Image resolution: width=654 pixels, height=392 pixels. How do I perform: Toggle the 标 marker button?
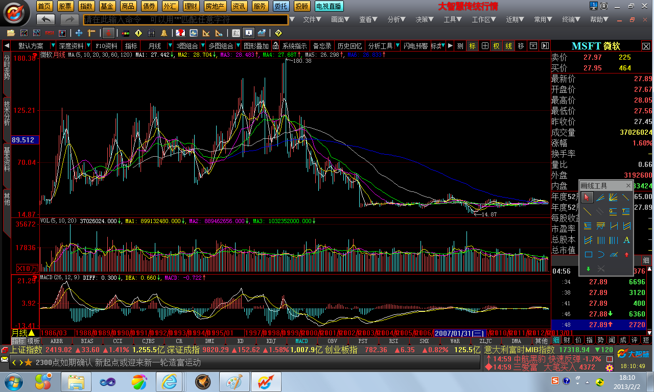(472, 46)
